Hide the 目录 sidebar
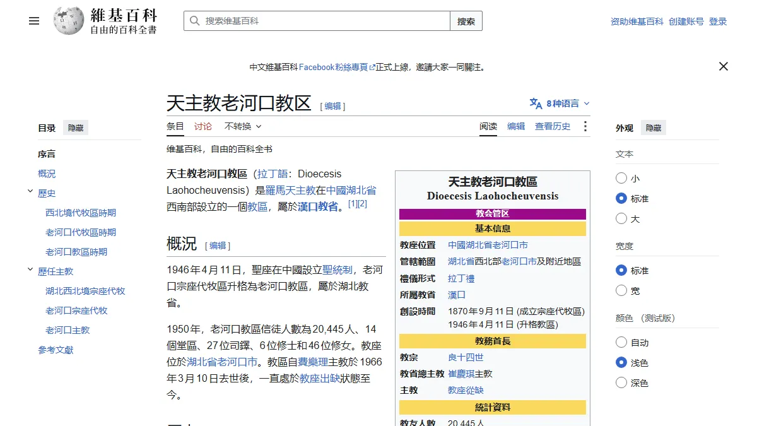Screen dimensions: 757x426 [x=76, y=128]
